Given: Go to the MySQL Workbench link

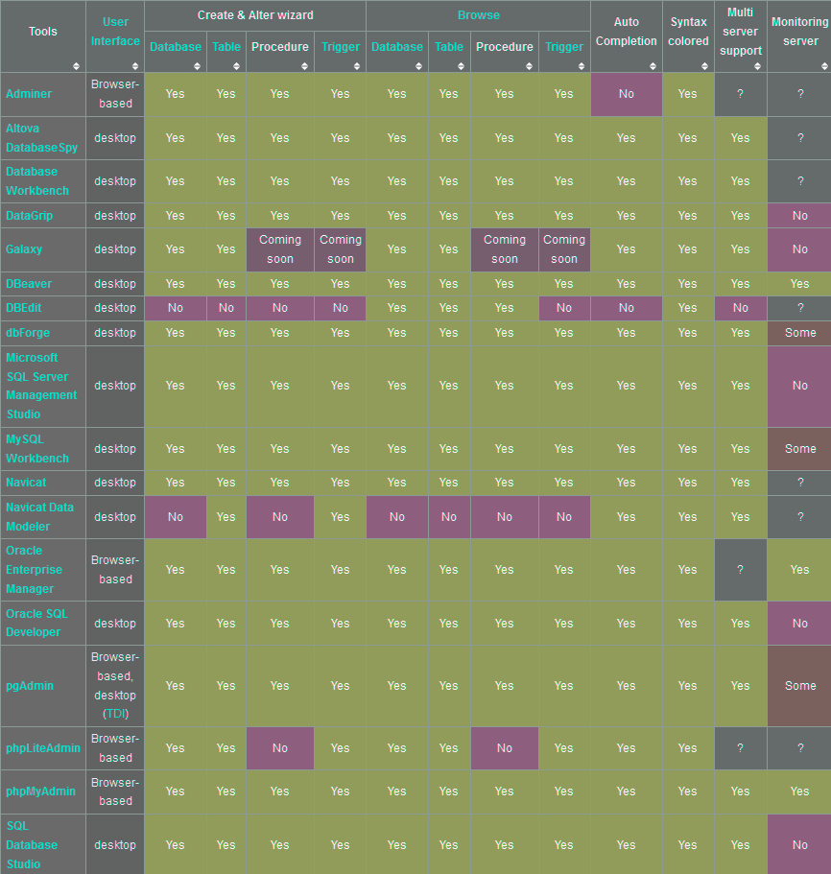Looking at the screenshot, I should (37, 449).
